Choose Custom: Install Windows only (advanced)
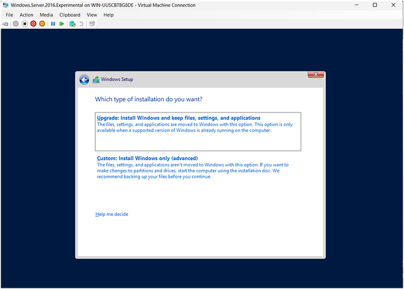Screen dimensions: 404x289 (198, 167)
